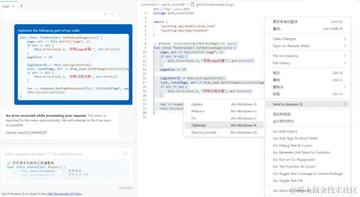Click Details: read ECONNRESET text
360x197 pixels.
point(26,133)
